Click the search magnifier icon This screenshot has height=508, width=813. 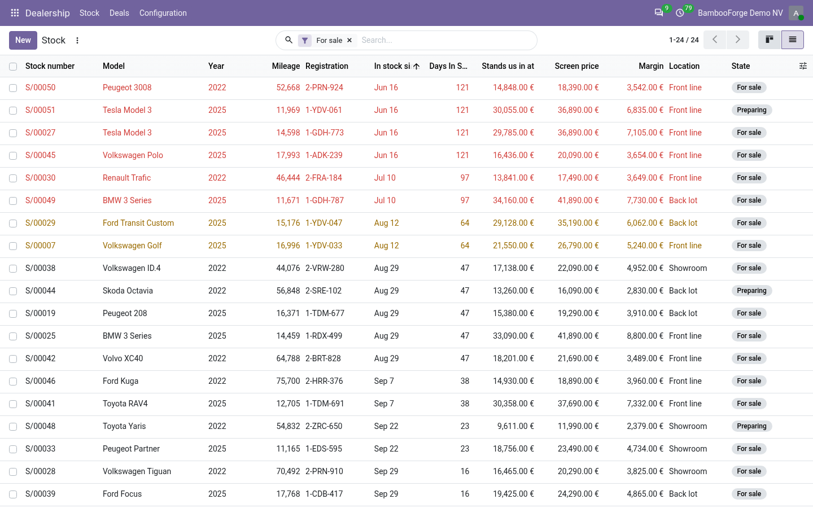click(x=289, y=40)
